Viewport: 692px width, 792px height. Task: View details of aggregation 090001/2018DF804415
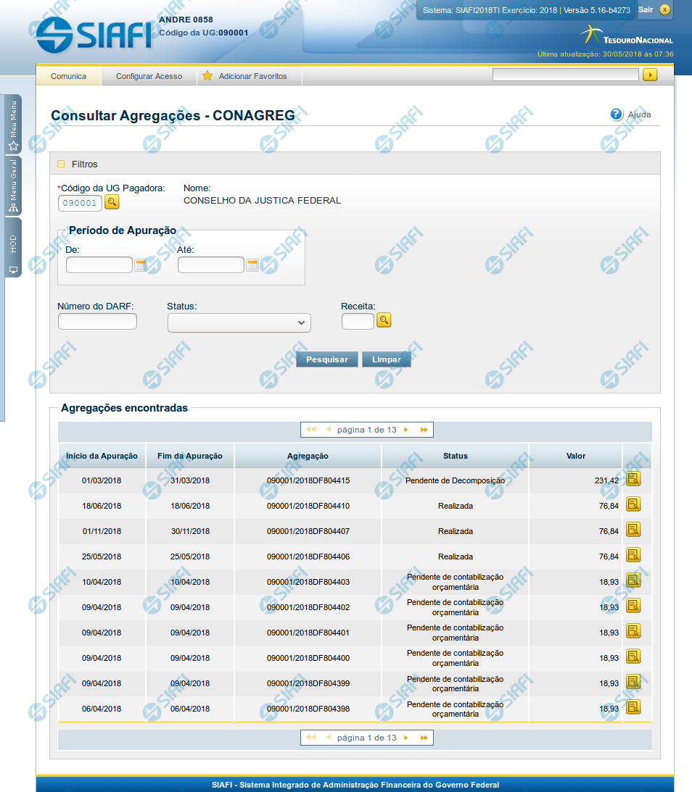633,480
